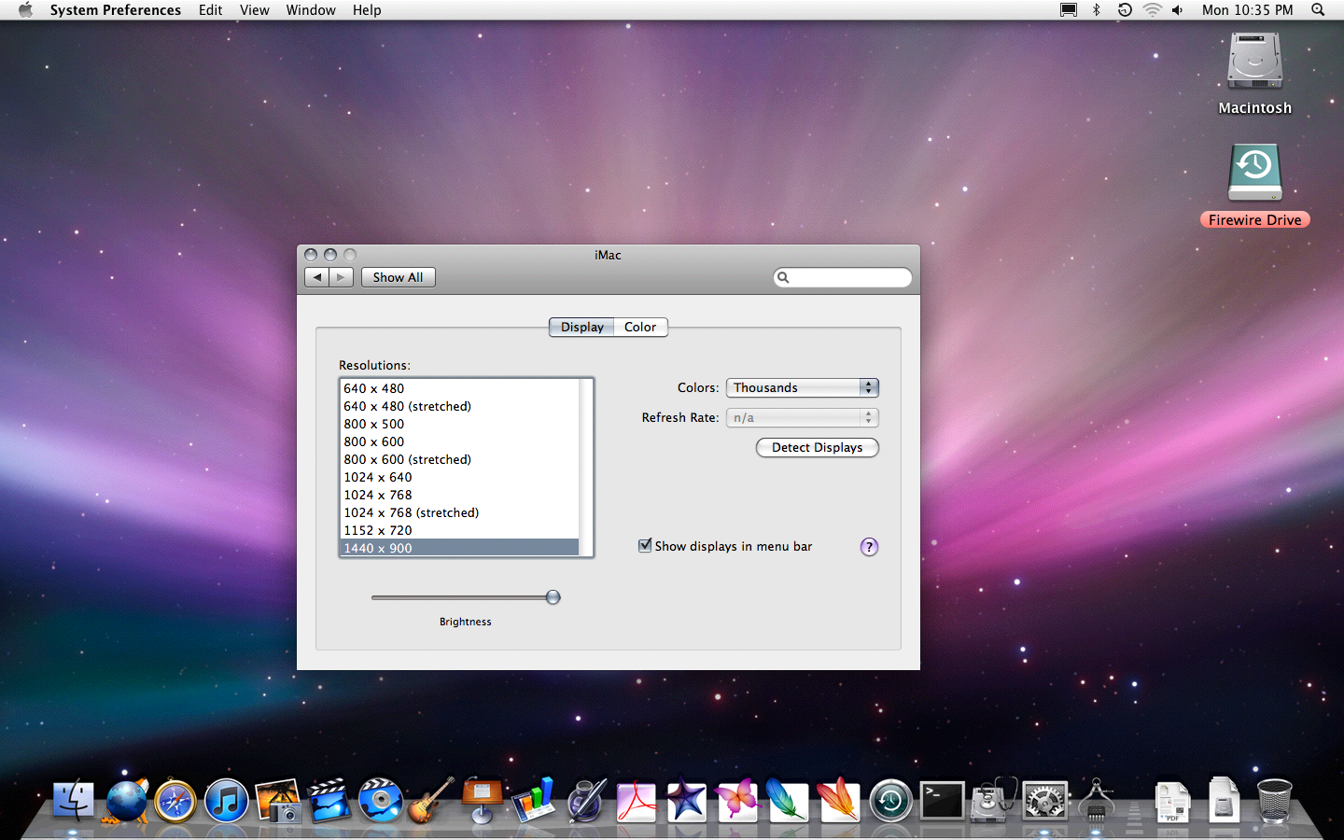The image size is (1344, 840).
Task: Select resolution 800 x 500
Action: pos(459,424)
